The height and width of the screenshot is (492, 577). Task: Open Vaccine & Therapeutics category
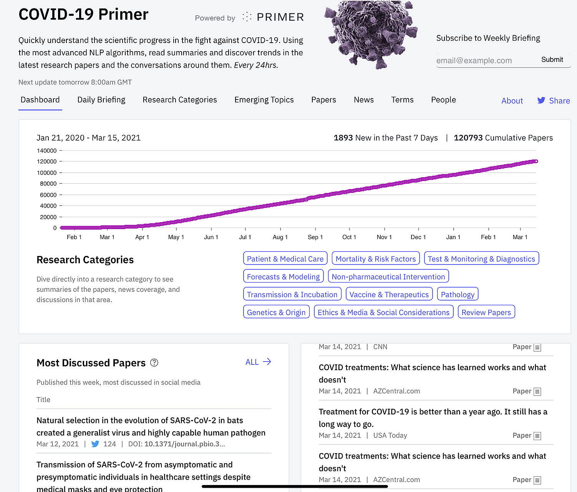tap(389, 294)
